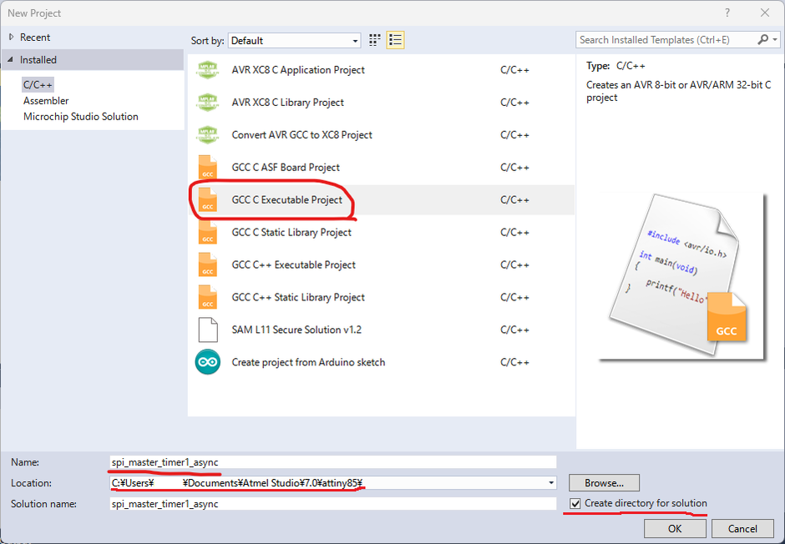This screenshot has height=544, width=785.
Task: Collapse the Installed templates node
Action: (x=10, y=60)
